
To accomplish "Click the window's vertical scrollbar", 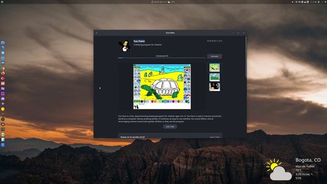I will pyautogui.click(x=246, y=57).
